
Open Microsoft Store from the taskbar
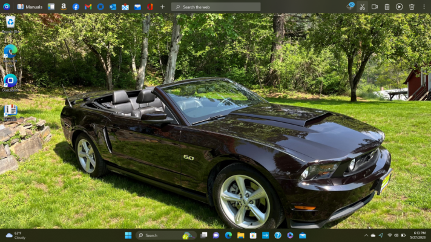pyautogui.click(x=253, y=235)
